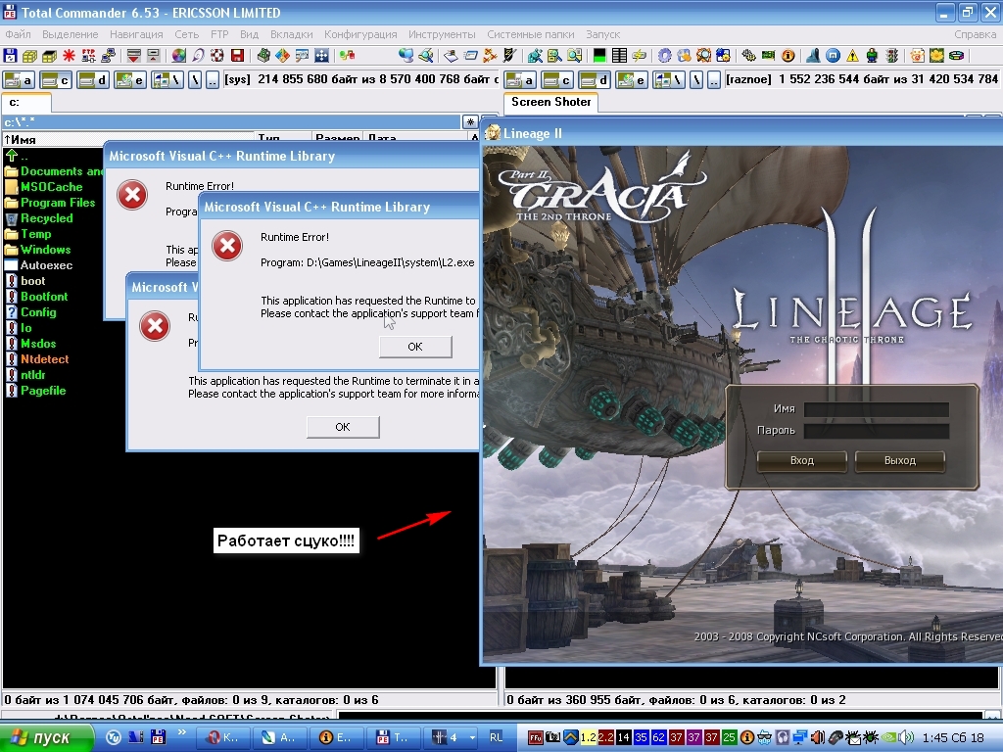
Task: Click the networked computers toolbar icon
Action: point(108,56)
